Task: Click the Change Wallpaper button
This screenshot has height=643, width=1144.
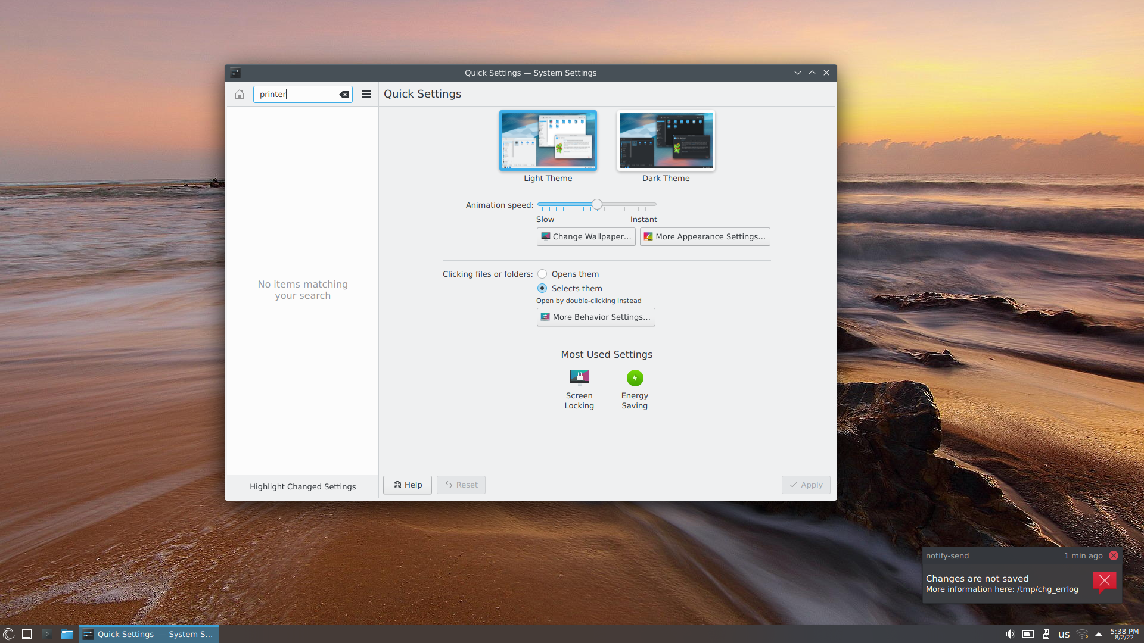Action: [586, 236]
